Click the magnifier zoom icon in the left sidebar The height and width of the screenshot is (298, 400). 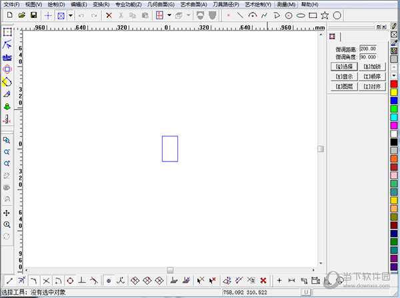click(7, 224)
